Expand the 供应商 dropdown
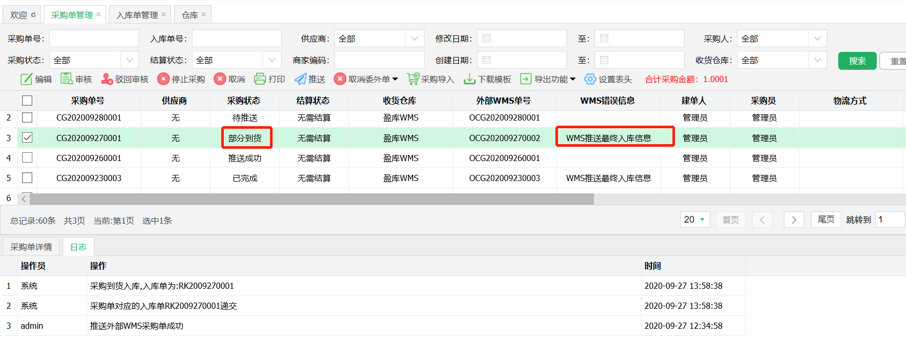This screenshot has height=337, width=906. tap(414, 38)
